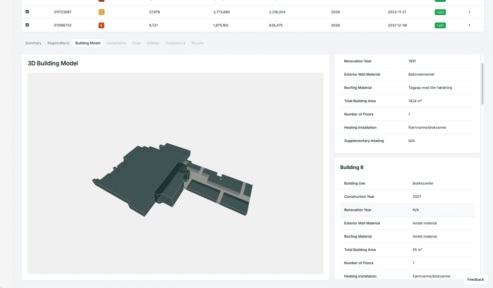Expand details for row 311723687

point(469,12)
